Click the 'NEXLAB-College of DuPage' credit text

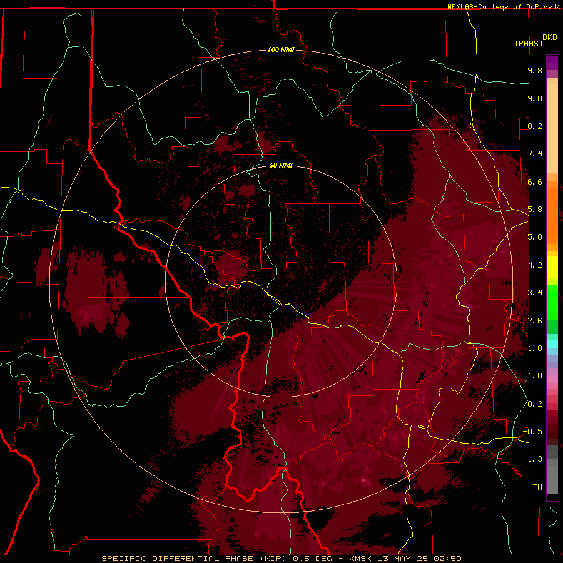click(499, 7)
